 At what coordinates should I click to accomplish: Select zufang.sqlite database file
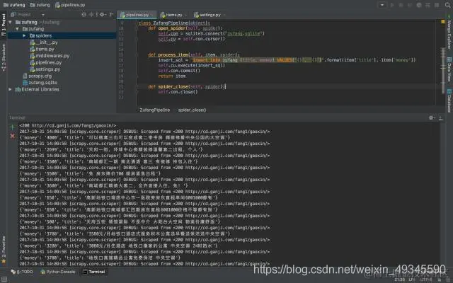tap(40, 83)
